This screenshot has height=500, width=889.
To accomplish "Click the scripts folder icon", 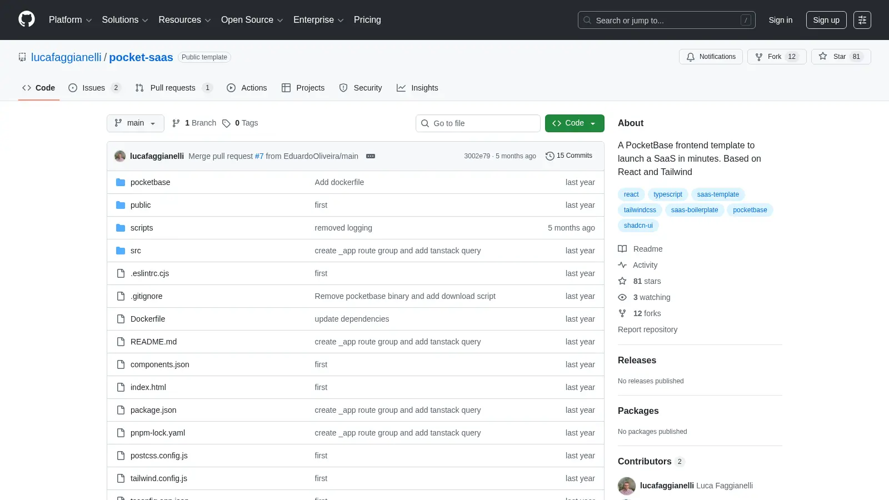I will click(x=121, y=228).
